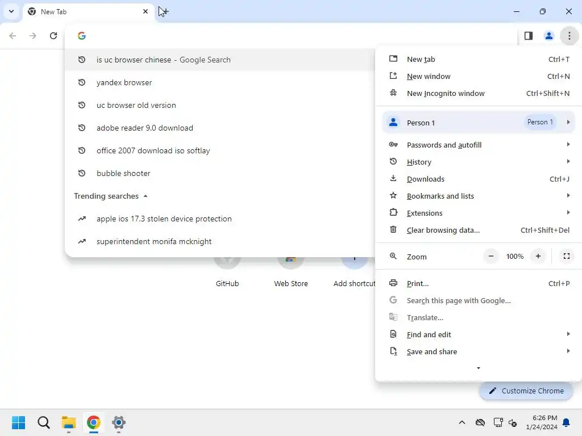The image size is (582, 436).
Task: Click the Customize Chrome button
Action: [526, 391]
